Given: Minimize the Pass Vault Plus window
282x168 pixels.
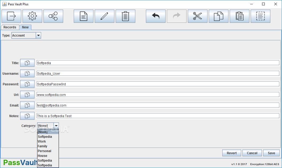Looking at the screenshot, I should (251, 4).
